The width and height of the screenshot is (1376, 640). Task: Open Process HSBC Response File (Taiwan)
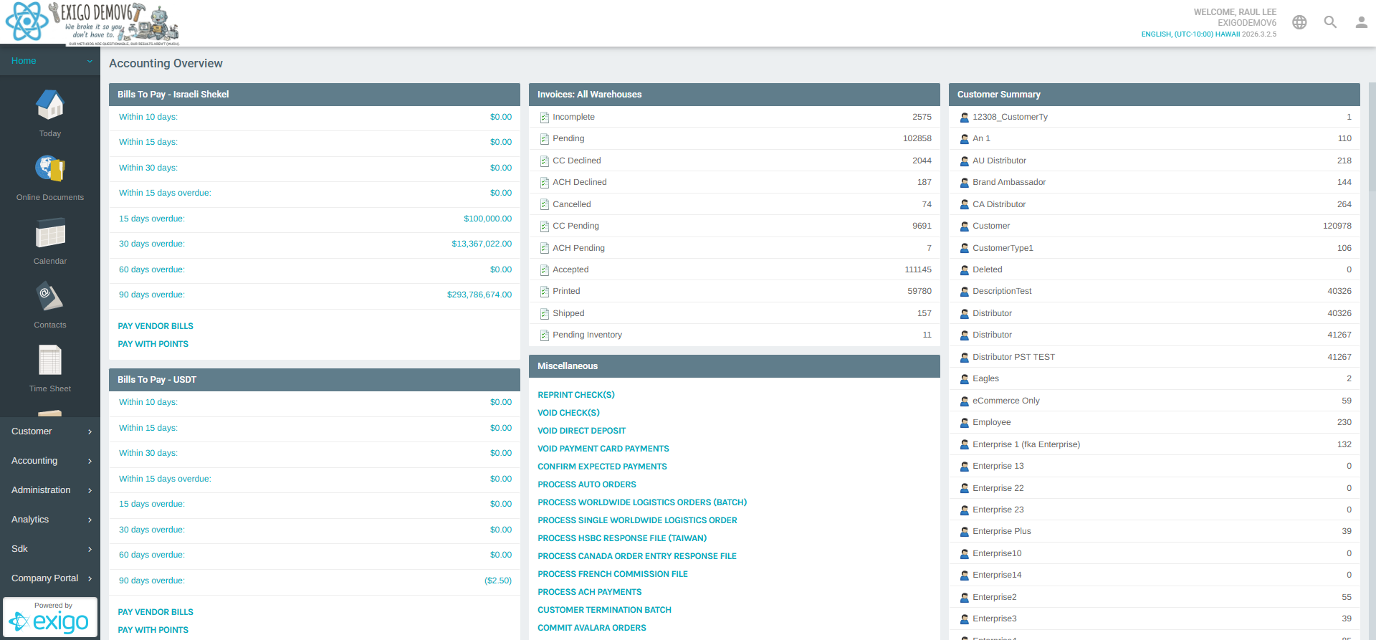pos(622,538)
